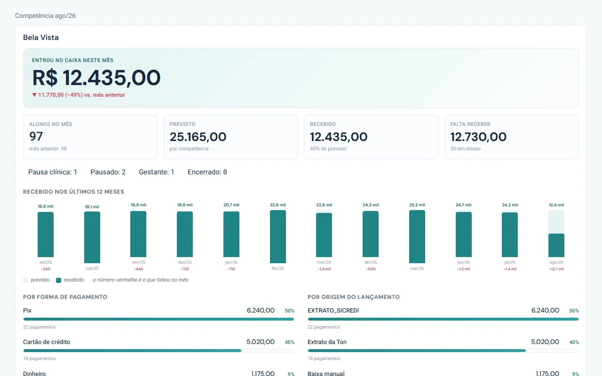The image size is (602, 376).
Task: Click the 'mês anterior: 98' note
Action: [48, 149]
